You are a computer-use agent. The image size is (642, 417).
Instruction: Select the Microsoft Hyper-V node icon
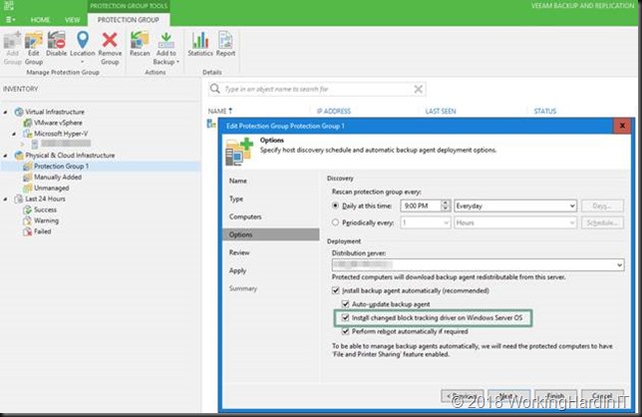click(28, 134)
